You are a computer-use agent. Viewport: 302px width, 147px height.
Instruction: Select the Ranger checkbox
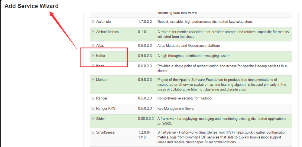(x=93, y=98)
